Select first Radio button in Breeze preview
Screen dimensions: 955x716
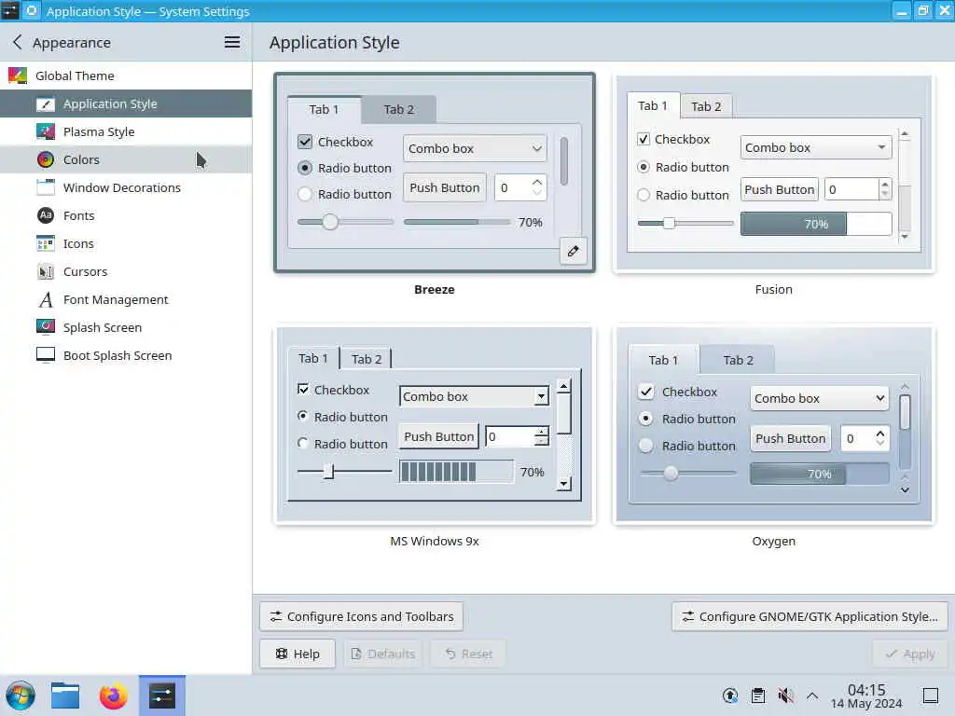305,168
